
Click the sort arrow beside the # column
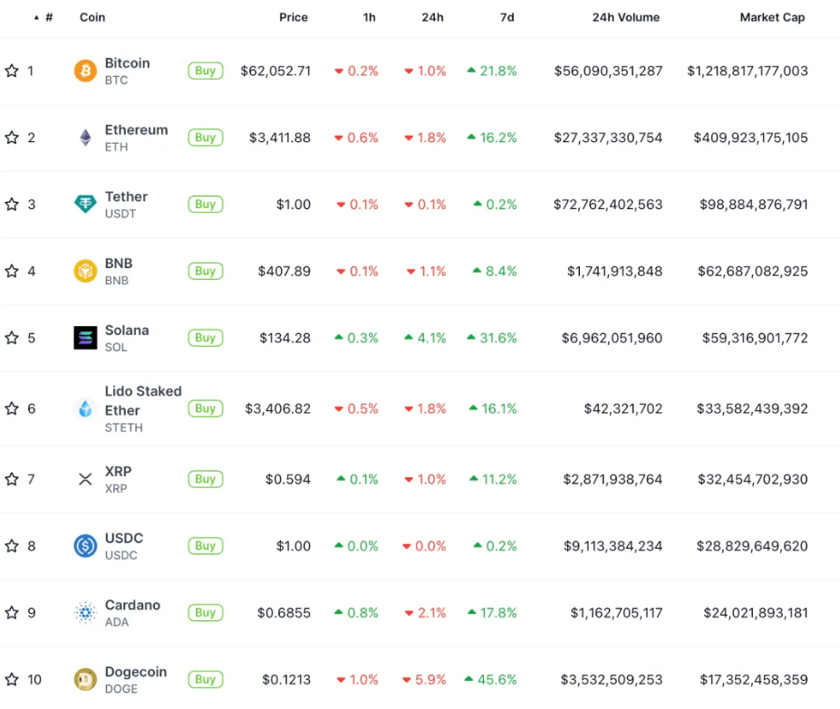tap(34, 16)
